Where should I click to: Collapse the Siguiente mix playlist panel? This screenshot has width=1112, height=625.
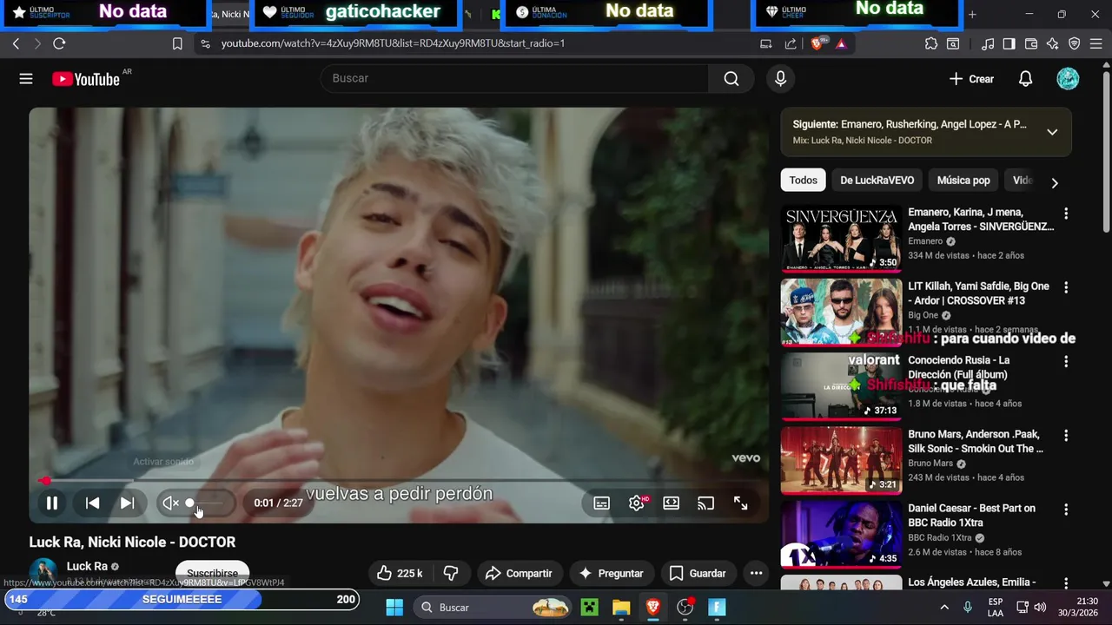1052,132
